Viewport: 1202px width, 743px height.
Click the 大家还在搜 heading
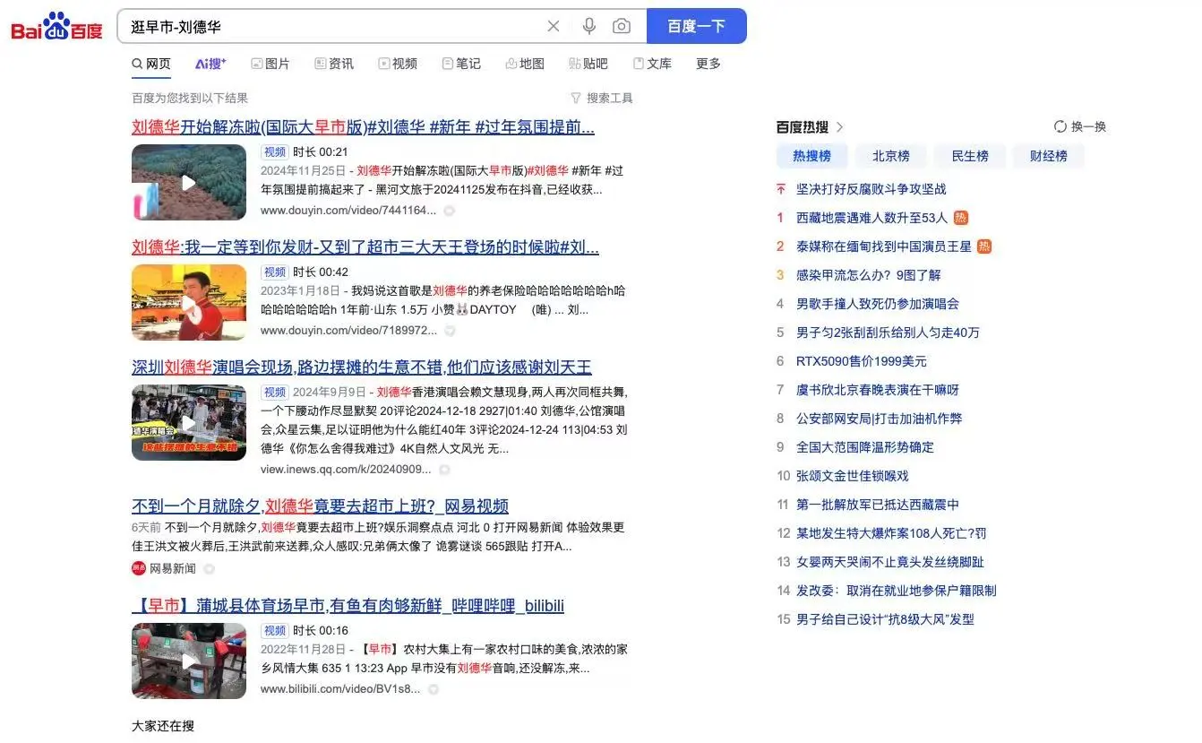(x=163, y=726)
